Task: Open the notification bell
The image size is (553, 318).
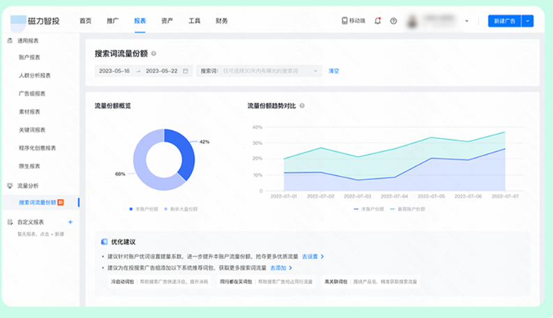Action: (x=377, y=21)
